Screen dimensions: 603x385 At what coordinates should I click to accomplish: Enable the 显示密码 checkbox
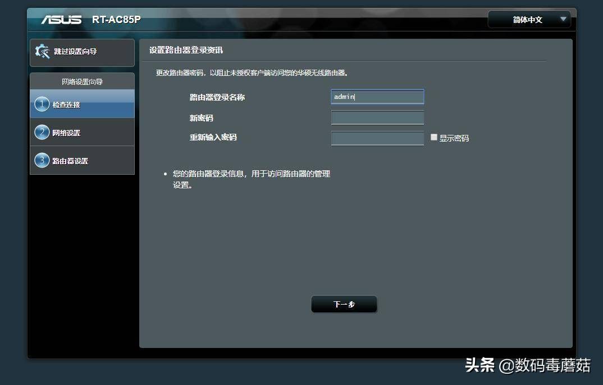pos(434,138)
